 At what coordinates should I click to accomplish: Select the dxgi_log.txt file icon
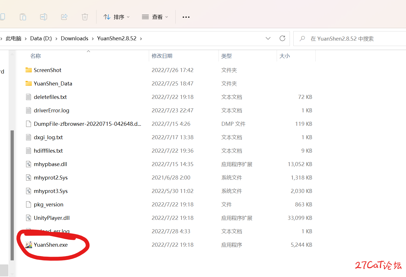[x=29, y=137]
